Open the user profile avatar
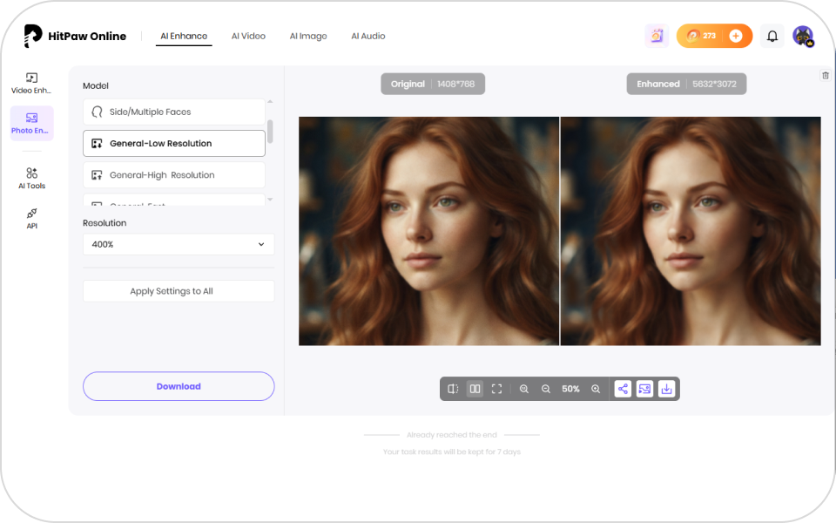The height and width of the screenshot is (523, 836). pos(803,36)
